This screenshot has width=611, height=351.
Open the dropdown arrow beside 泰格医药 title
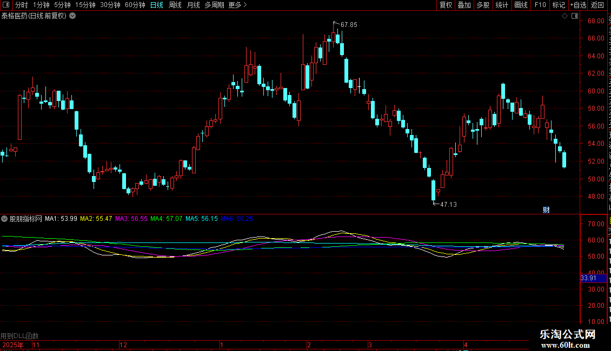click(72, 16)
